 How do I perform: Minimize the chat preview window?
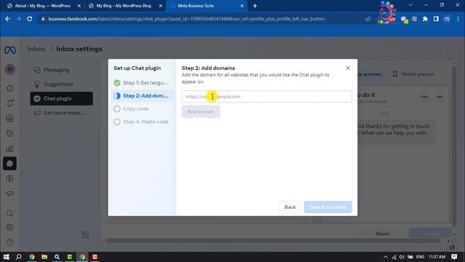click(x=440, y=97)
